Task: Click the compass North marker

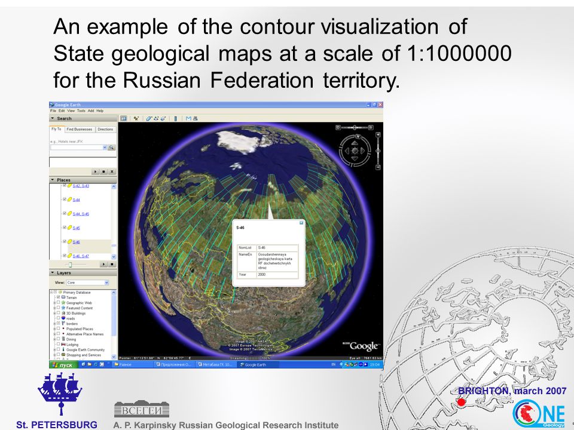Action: pyautogui.click(x=358, y=137)
